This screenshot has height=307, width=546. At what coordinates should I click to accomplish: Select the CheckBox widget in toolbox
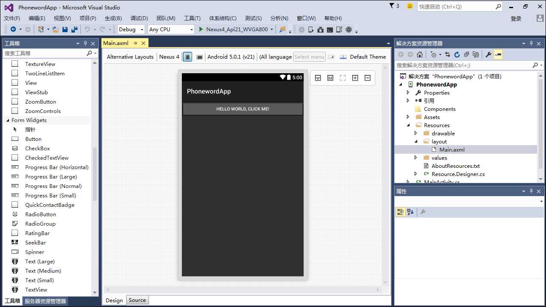[x=38, y=149]
